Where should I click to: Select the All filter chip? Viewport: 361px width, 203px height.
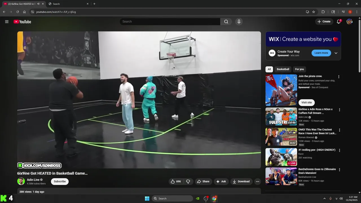click(x=269, y=69)
